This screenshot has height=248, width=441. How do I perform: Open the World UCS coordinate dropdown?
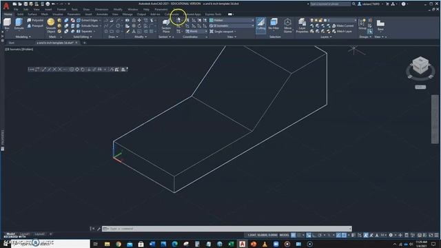click(196, 31)
